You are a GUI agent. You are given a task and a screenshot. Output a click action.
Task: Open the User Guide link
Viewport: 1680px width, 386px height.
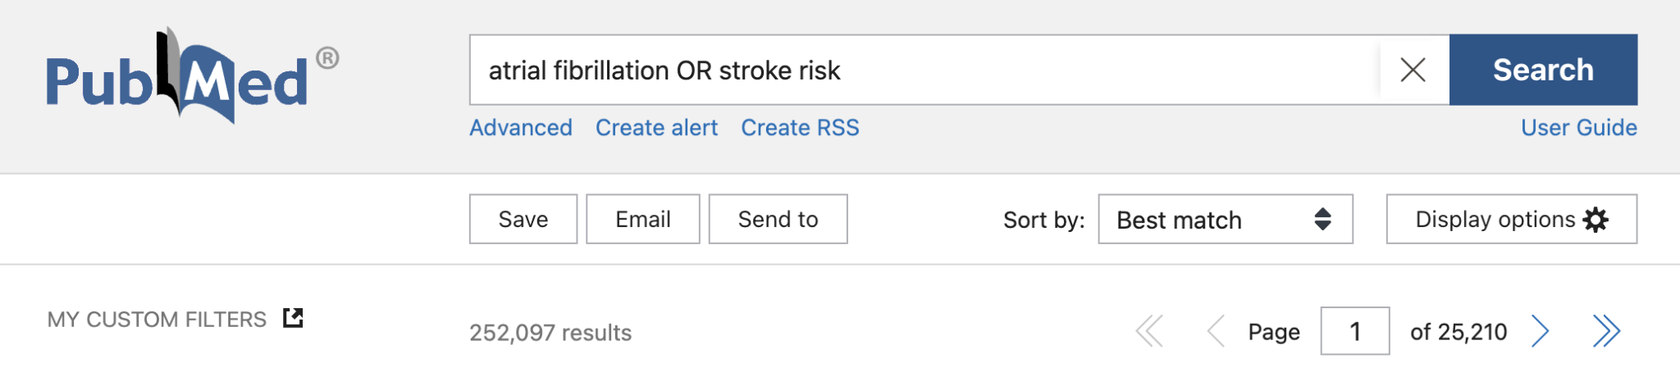1578,128
